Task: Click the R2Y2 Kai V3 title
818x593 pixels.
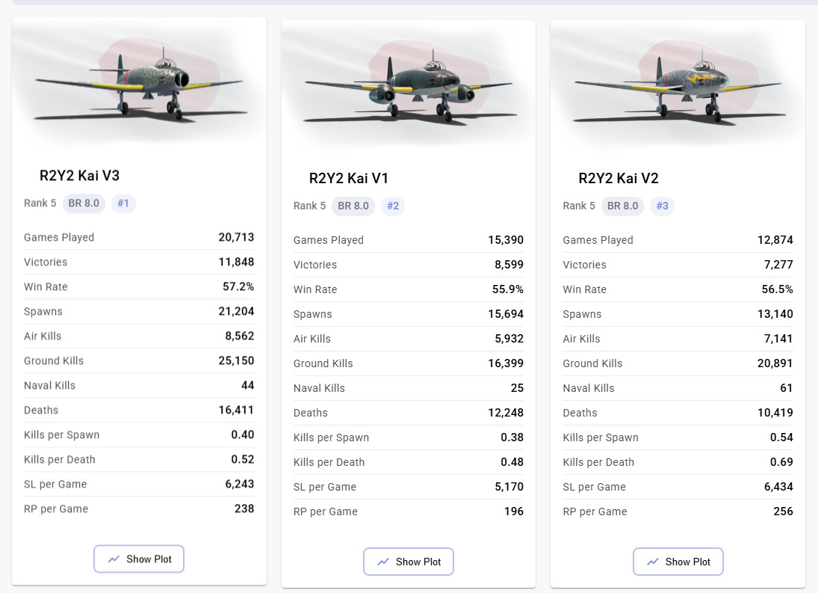Action: (x=79, y=176)
